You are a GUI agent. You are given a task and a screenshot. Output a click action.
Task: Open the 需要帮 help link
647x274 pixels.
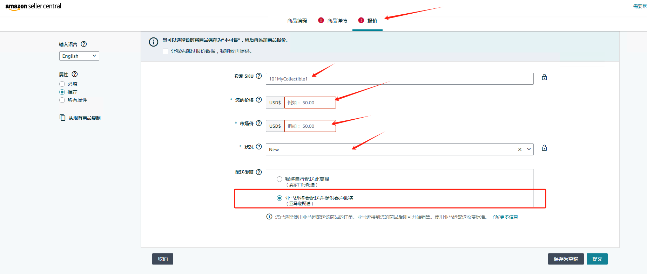point(640,6)
